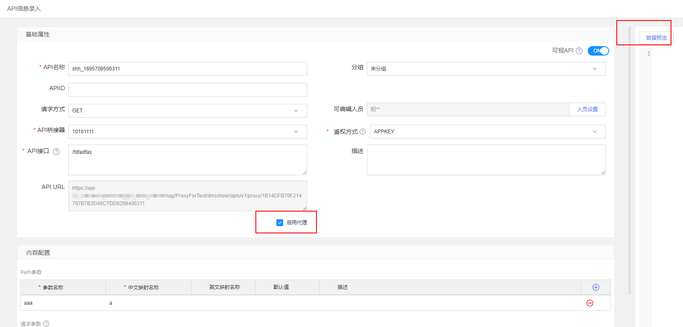Switch to the 数据预览 tab
The height and width of the screenshot is (327, 683).
point(656,38)
